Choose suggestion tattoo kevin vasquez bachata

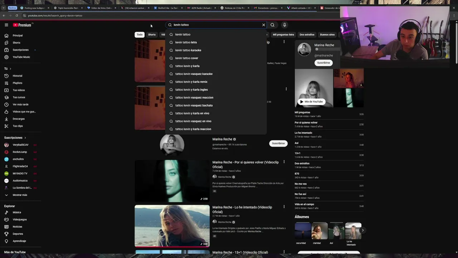pos(216,105)
